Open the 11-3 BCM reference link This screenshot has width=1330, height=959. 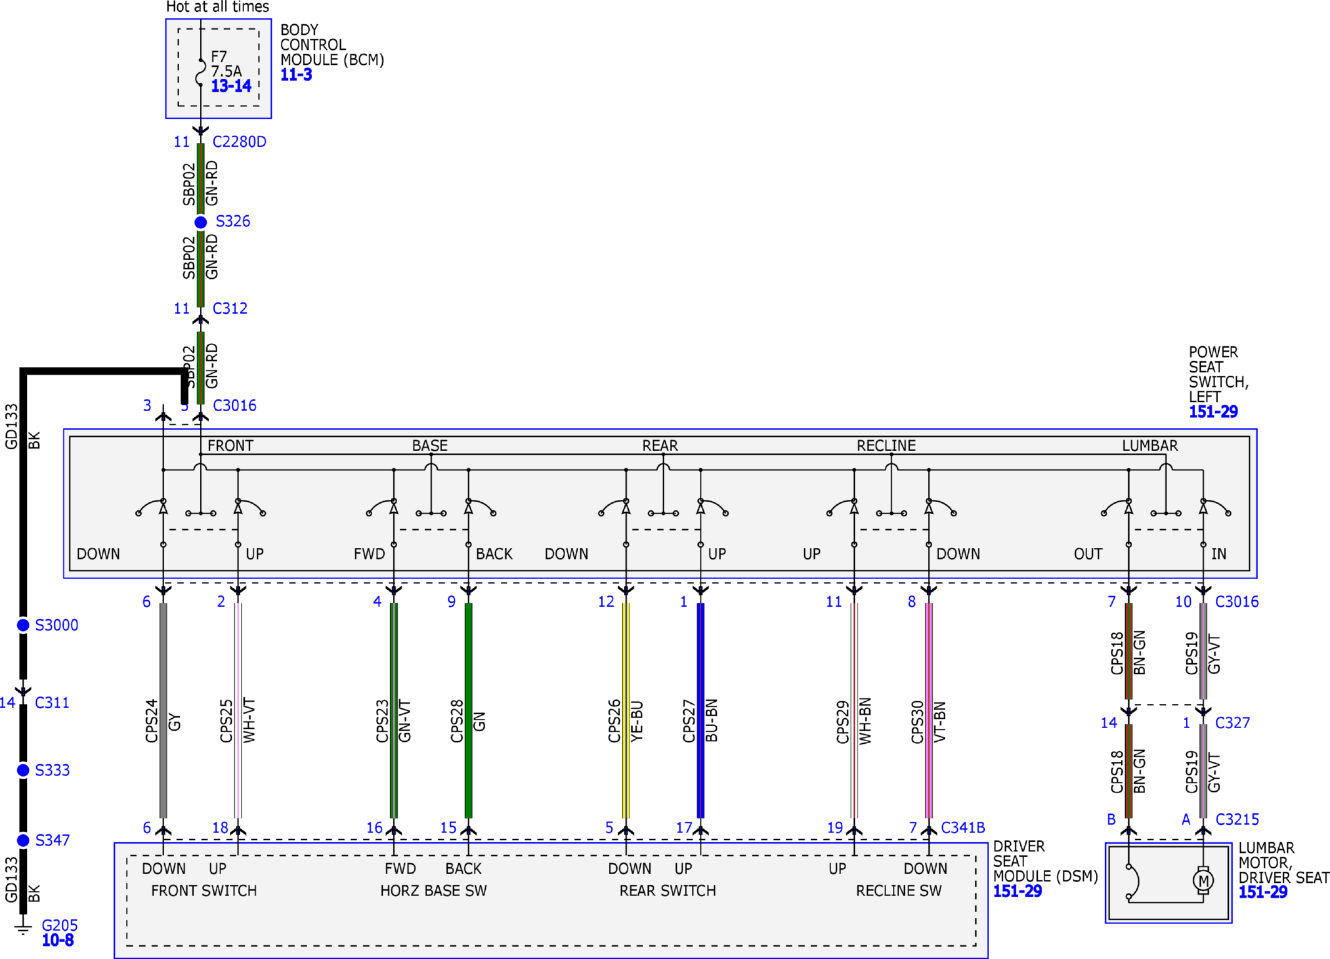(296, 75)
